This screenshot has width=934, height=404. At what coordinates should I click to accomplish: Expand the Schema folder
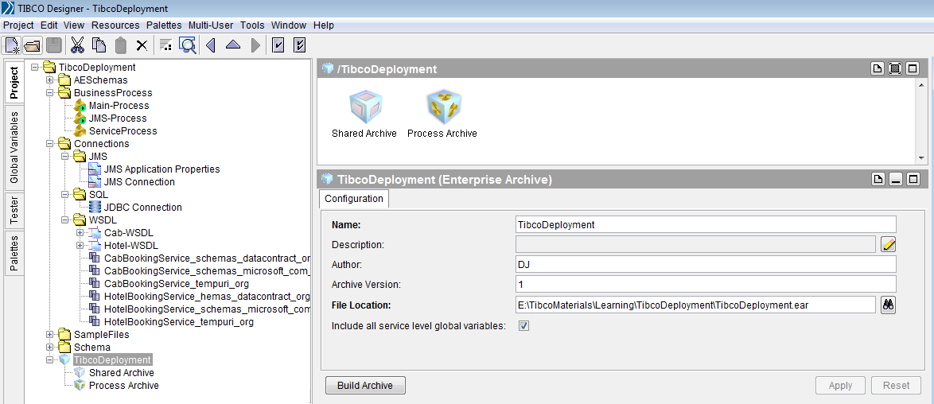(x=49, y=348)
